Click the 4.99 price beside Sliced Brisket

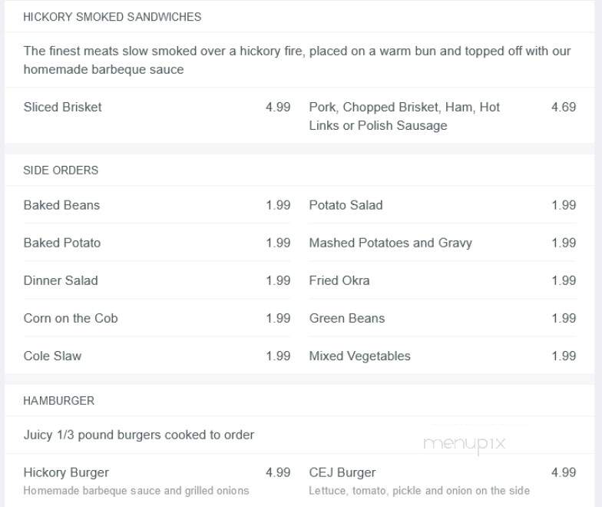(278, 107)
